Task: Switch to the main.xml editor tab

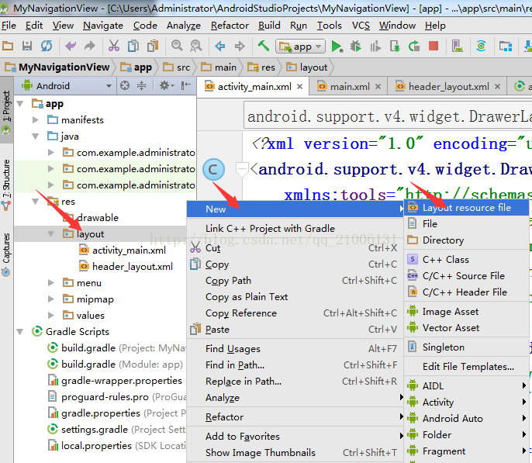Action: pos(350,87)
